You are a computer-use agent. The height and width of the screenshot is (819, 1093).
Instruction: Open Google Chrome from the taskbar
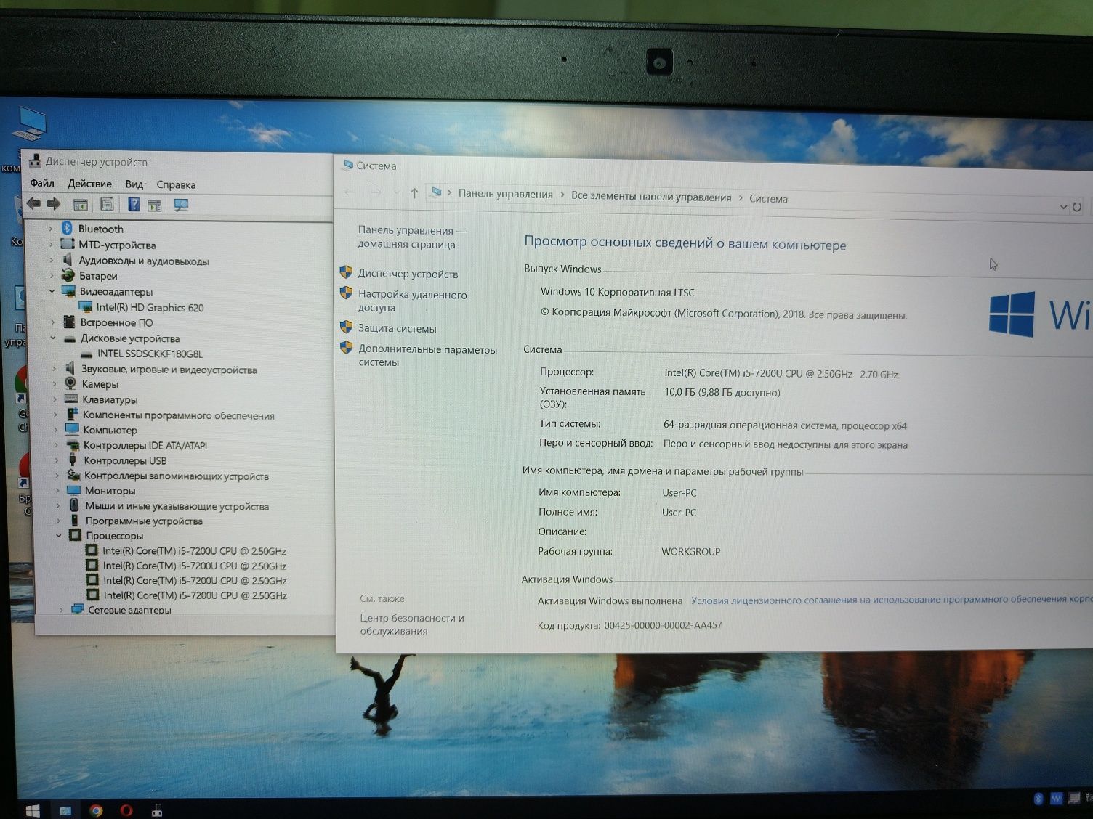pyautogui.click(x=96, y=810)
